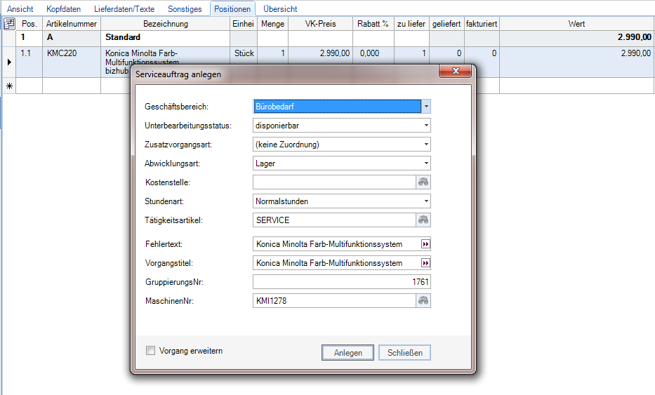Enable the Vorgang erweitern checkbox
The height and width of the screenshot is (395, 655).
click(150, 351)
